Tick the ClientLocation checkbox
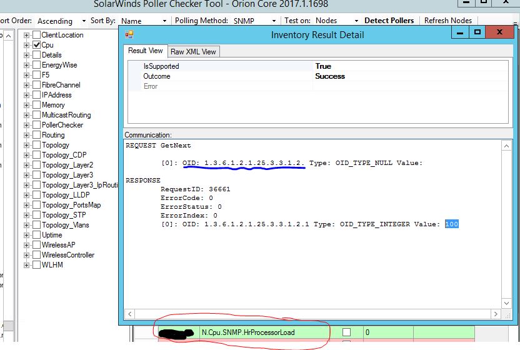The image size is (520, 350). pos(36,35)
